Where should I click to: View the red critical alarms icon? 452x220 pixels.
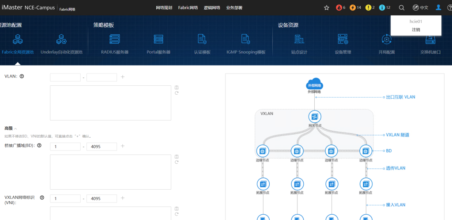(x=339, y=7)
